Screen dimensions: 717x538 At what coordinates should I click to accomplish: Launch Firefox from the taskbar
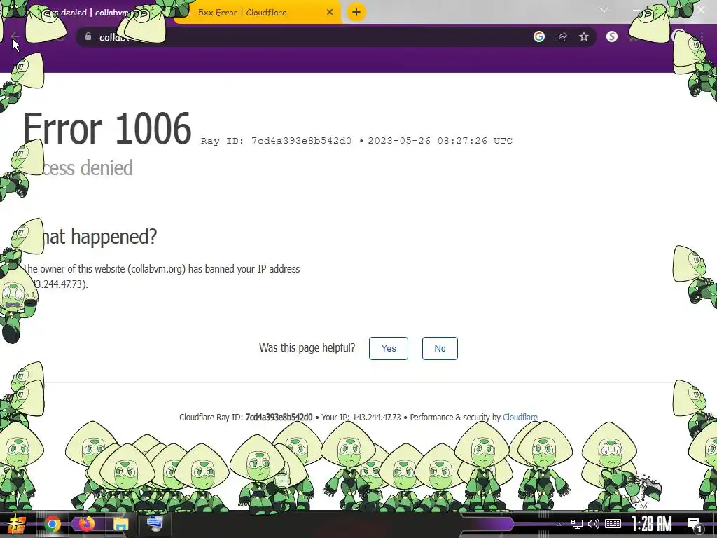point(86,524)
